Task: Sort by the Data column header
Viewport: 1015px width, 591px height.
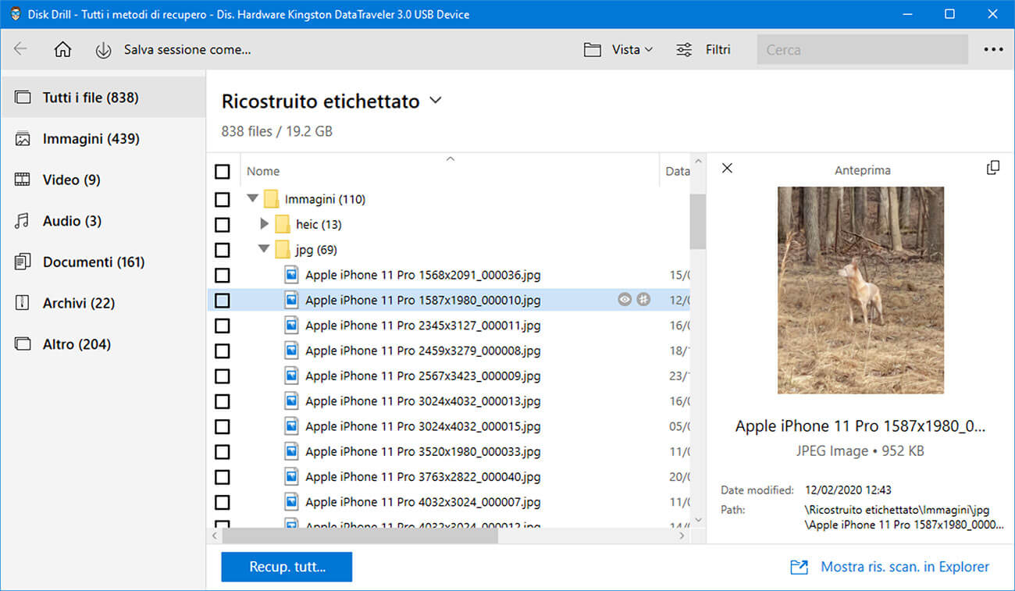Action: point(677,171)
